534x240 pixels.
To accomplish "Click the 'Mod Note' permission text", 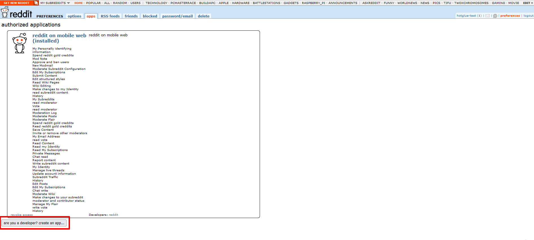I will tap(40, 59).
